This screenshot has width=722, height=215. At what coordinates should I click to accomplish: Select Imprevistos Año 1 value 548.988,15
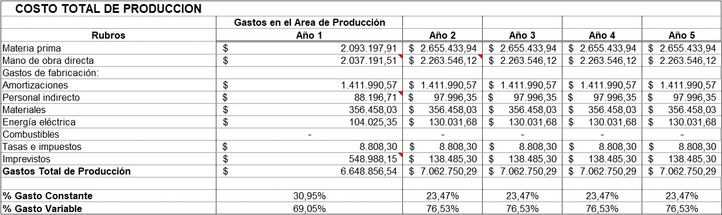pos(309,159)
